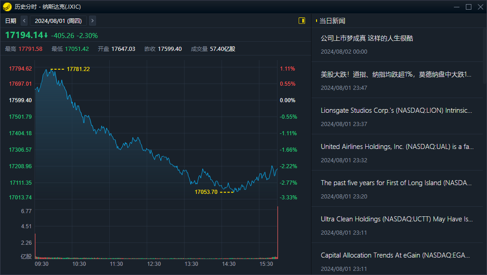Click right axis label -1.66%
Viewport: 487px width, 275px height.
point(288,150)
